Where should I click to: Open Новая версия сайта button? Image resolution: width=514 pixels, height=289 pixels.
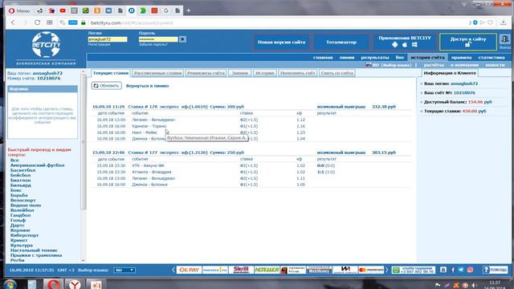point(281,43)
